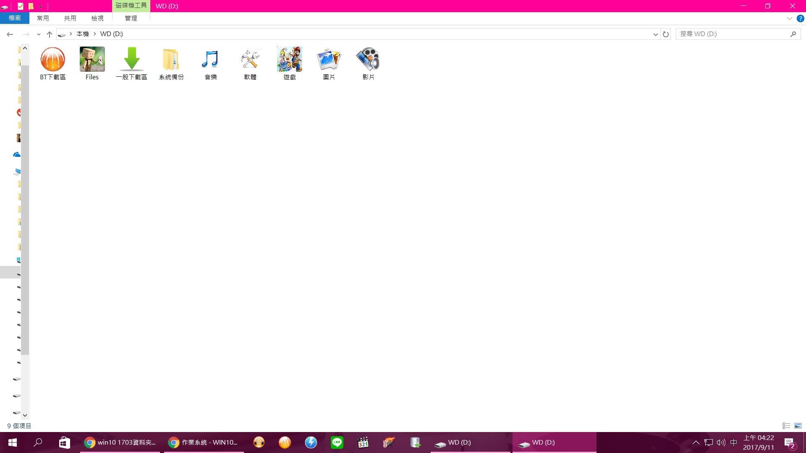This screenshot has height=453, width=806.
Task: Click WD (D:) in the address breadcrumb
Action: point(111,34)
